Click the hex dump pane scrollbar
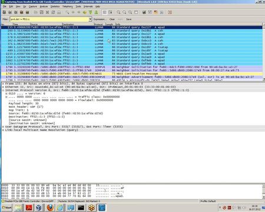 263,191
